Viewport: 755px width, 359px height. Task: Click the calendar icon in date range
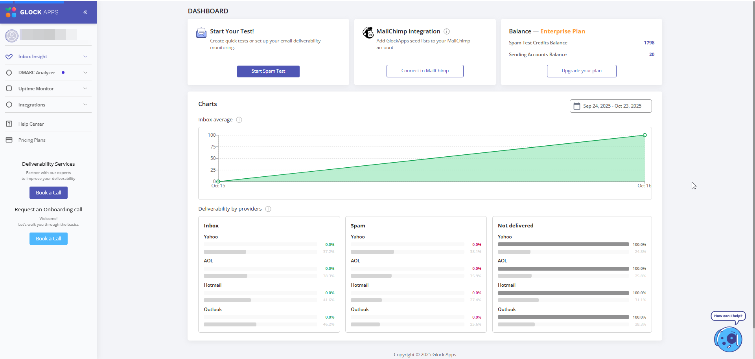click(x=577, y=106)
